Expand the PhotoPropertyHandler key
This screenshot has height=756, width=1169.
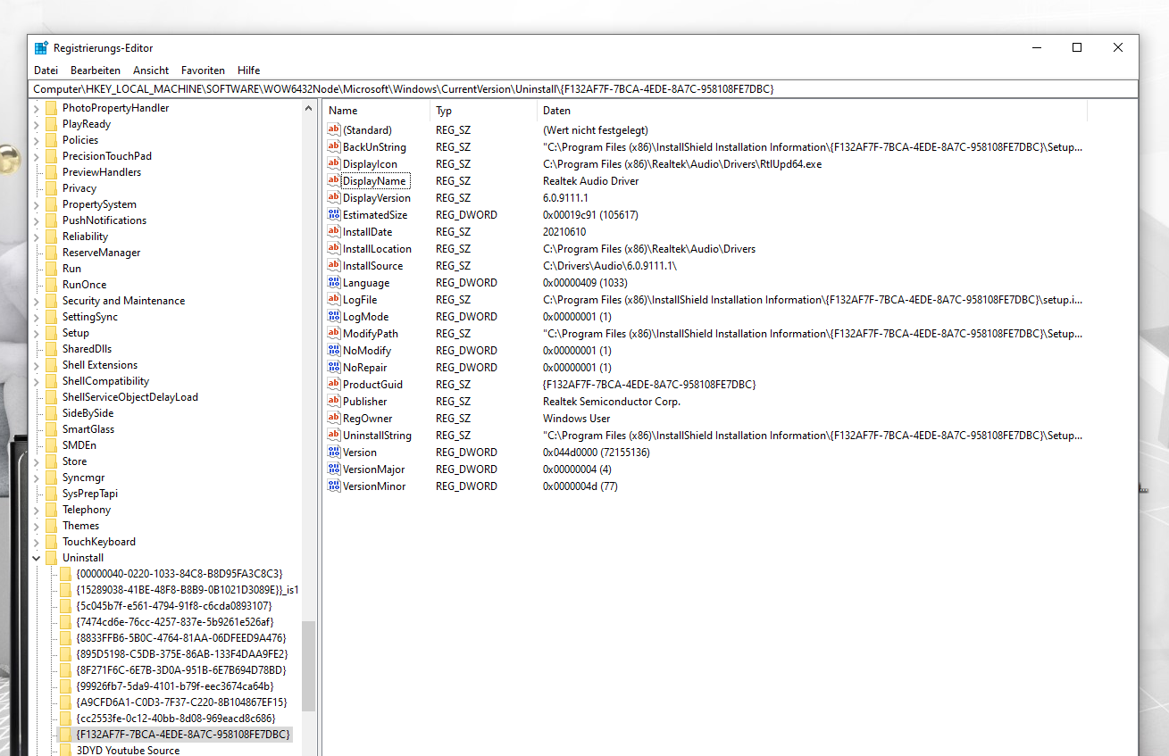37,108
